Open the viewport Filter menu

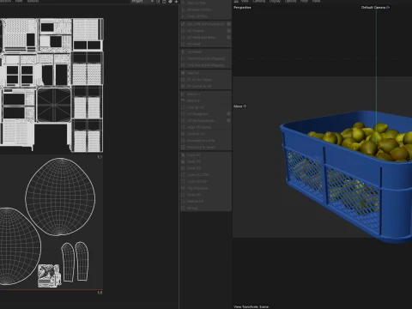coord(304,2)
